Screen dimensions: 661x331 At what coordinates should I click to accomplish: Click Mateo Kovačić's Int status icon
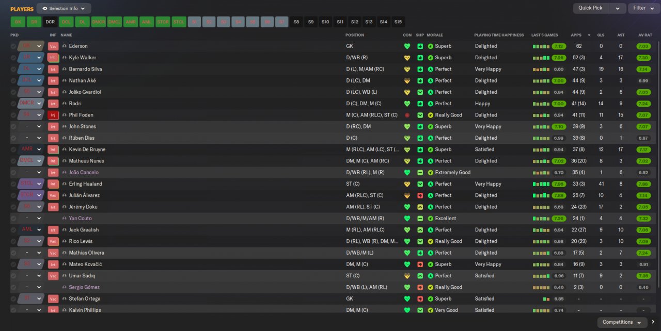(x=53, y=264)
